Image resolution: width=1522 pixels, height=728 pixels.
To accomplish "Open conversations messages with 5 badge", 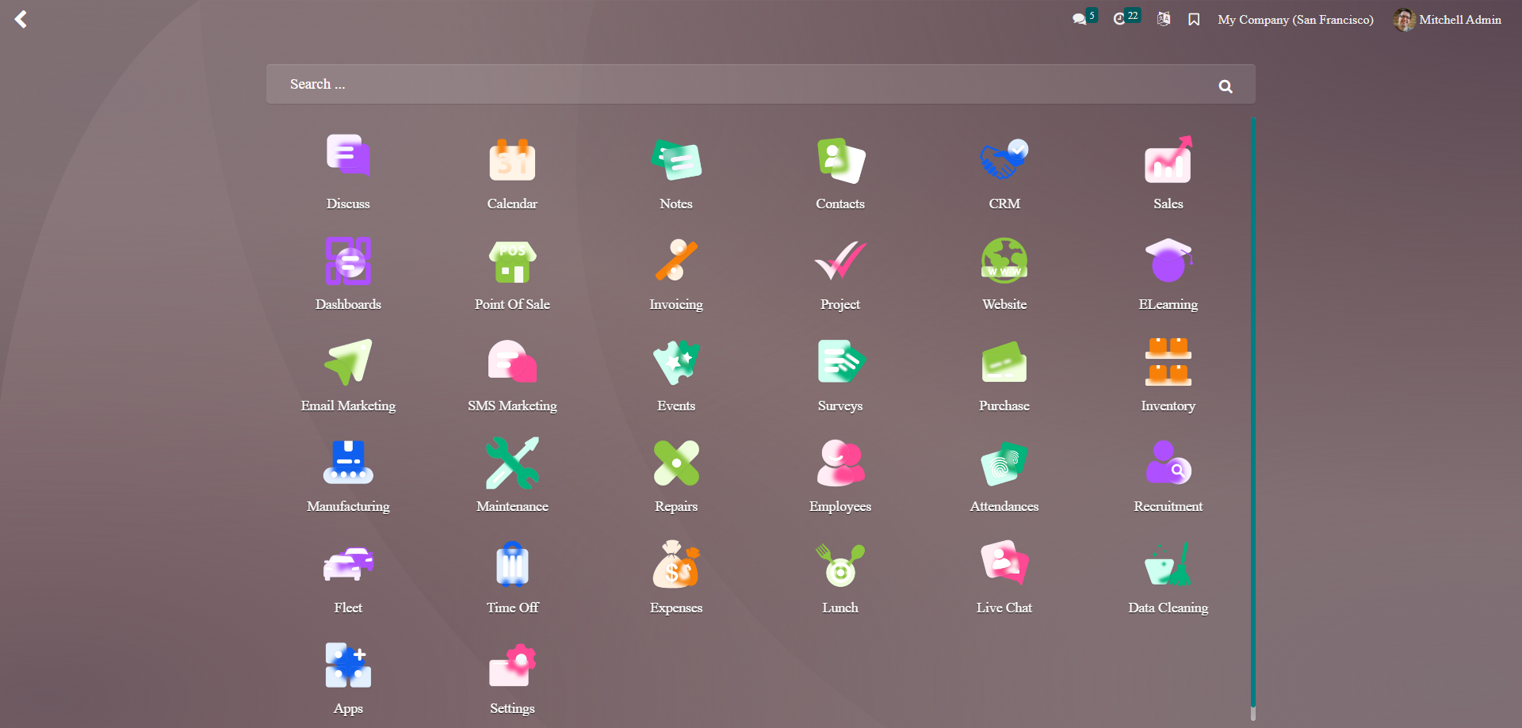I will pyautogui.click(x=1084, y=18).
